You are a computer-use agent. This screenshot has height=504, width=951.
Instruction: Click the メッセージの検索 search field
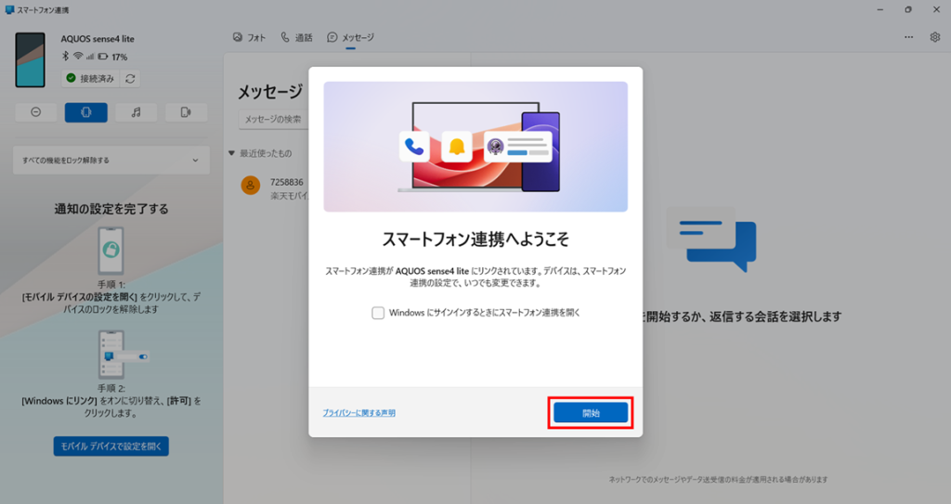coord(274,119)
